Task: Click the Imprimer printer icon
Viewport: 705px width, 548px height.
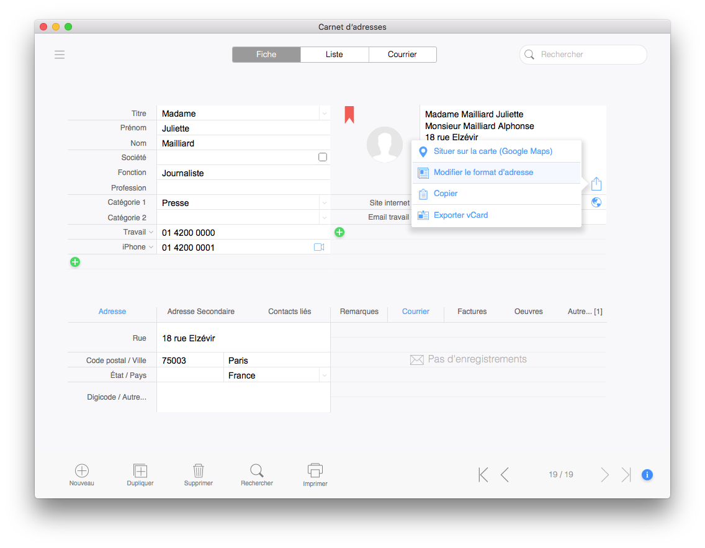Action: click(x=315, y=470)
